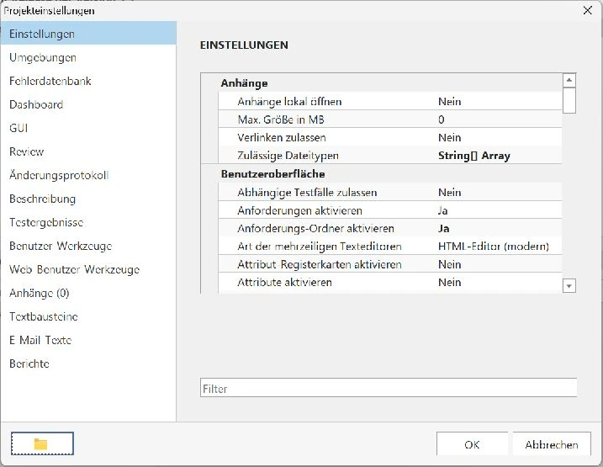This screenshot has height=467, width=603.
Task: Click Nein value of Attribut-Registerkarten aktivieren
Action: click(450, 264)
